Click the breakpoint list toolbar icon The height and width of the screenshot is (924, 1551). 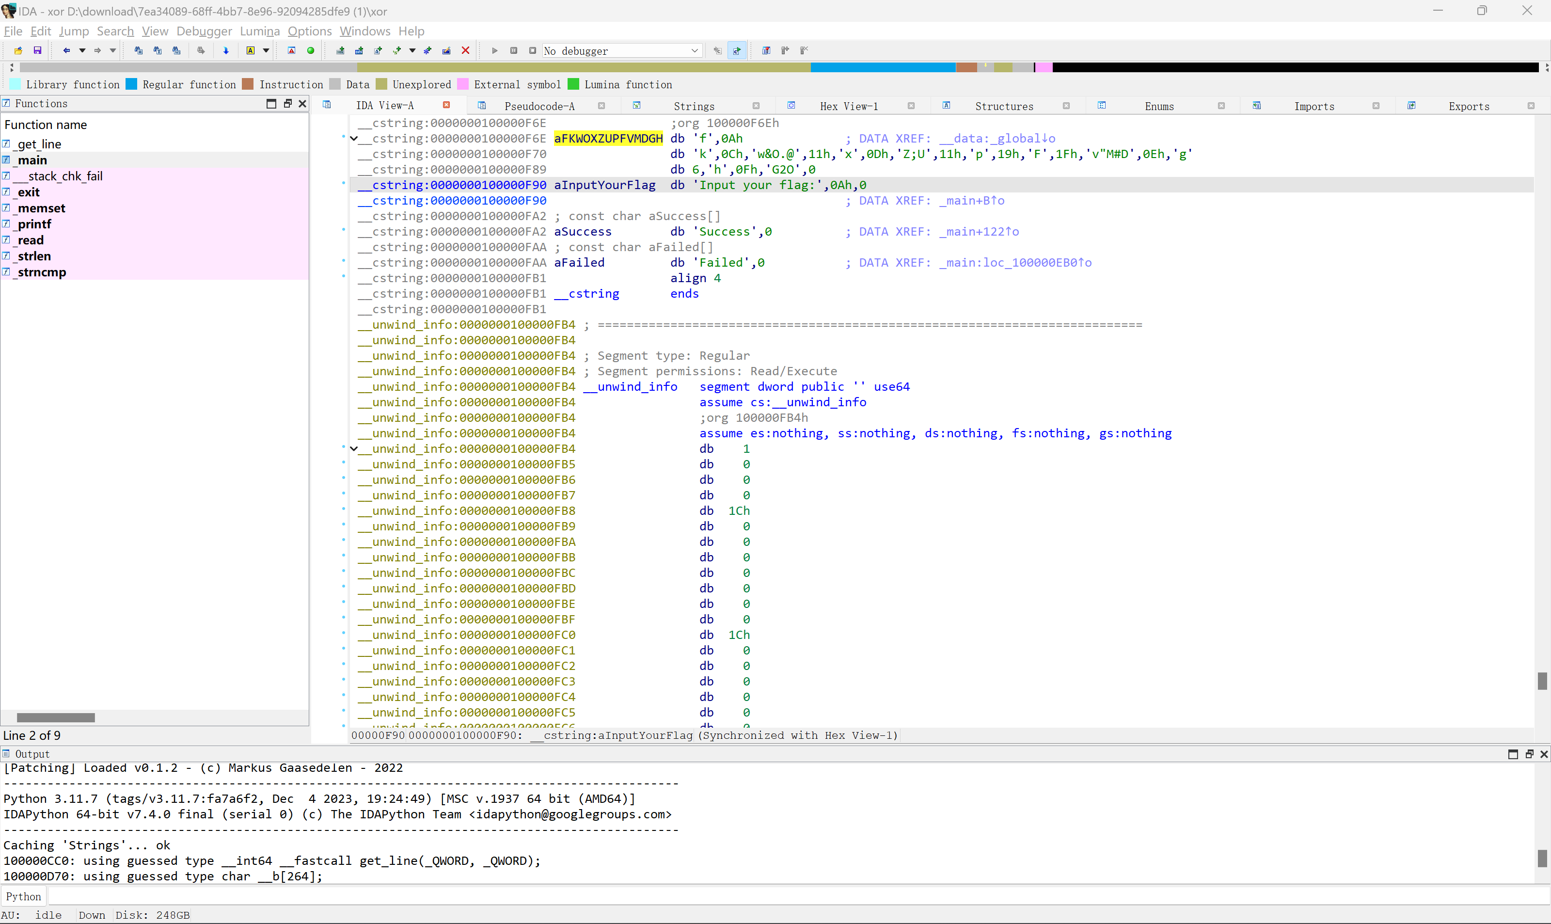[766, 50]
